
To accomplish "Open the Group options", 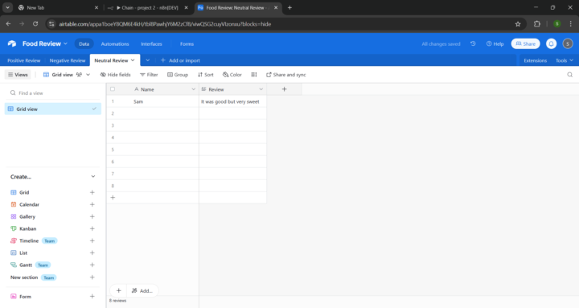I will point(178,75).
